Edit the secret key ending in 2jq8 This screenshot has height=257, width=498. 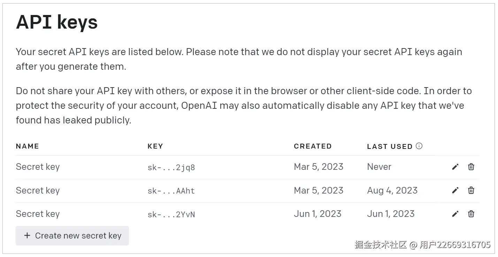(x=455, y=167)
